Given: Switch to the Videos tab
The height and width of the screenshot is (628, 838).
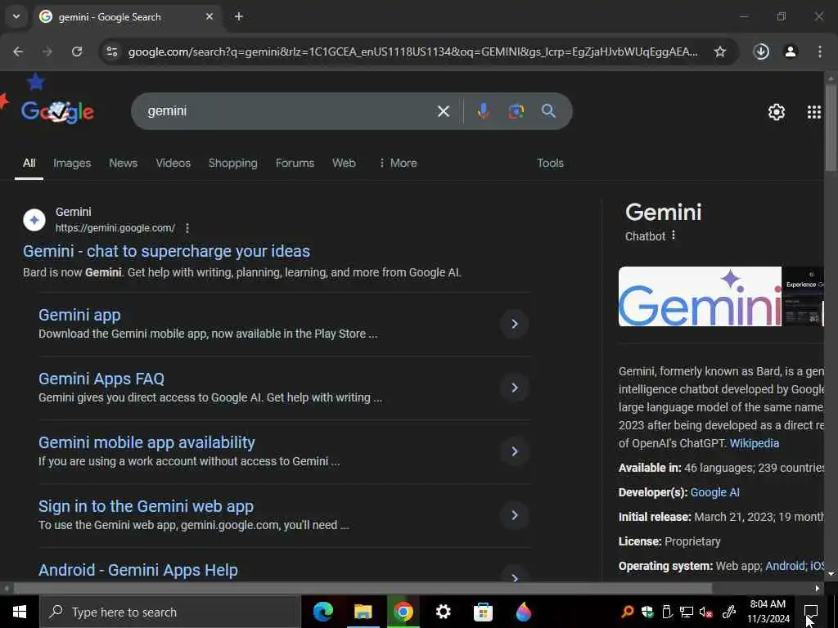Looking at the screenshot, I should (173, 164).
